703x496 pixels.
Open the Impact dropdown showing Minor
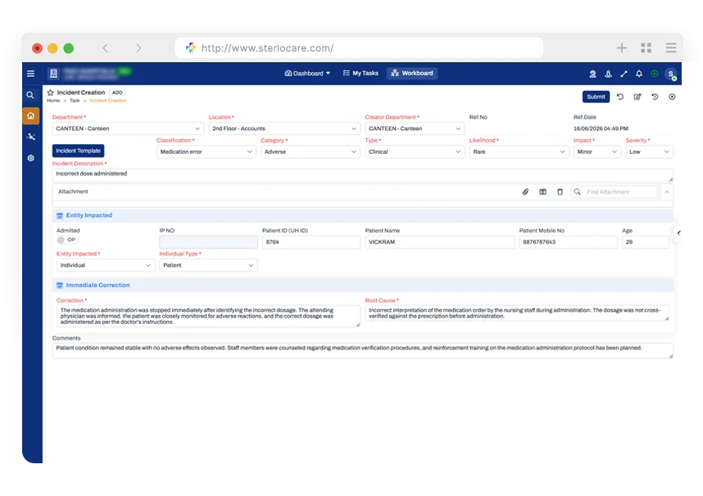pos(597,152)
